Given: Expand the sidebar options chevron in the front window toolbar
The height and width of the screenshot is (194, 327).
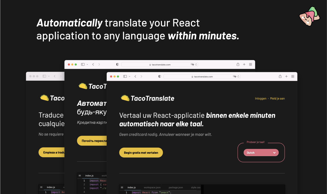Looking at the screenshot, I should click(129, 76).
